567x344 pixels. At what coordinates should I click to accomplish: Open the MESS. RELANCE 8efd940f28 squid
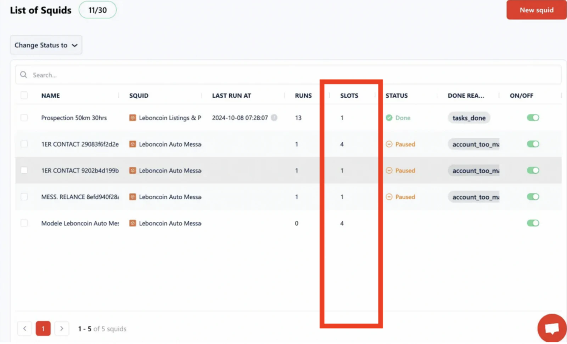coord(80,197)
